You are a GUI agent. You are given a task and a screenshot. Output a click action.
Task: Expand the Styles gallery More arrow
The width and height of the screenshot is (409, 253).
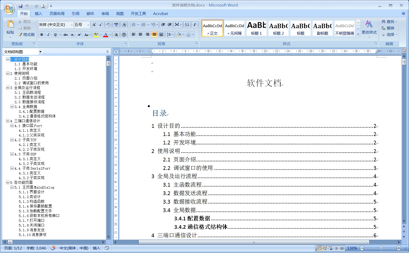[x=358, y=34]
